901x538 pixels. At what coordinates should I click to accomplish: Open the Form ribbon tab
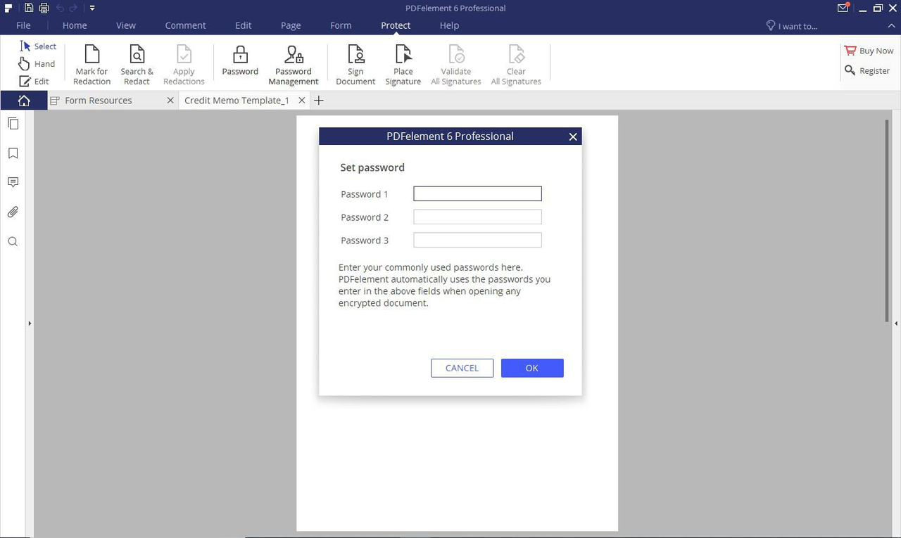[x=341, y=25]
